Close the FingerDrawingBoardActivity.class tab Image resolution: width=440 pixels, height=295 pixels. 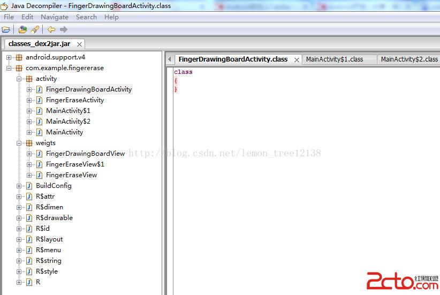point(297,60)
